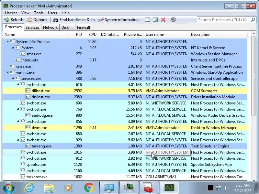
Task: Select svchost.exe with PID 1160
Action: click(x=125, y=171)
